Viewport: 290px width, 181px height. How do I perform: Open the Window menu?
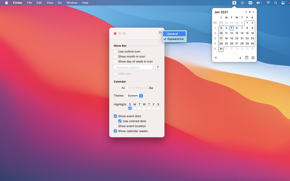72,3
